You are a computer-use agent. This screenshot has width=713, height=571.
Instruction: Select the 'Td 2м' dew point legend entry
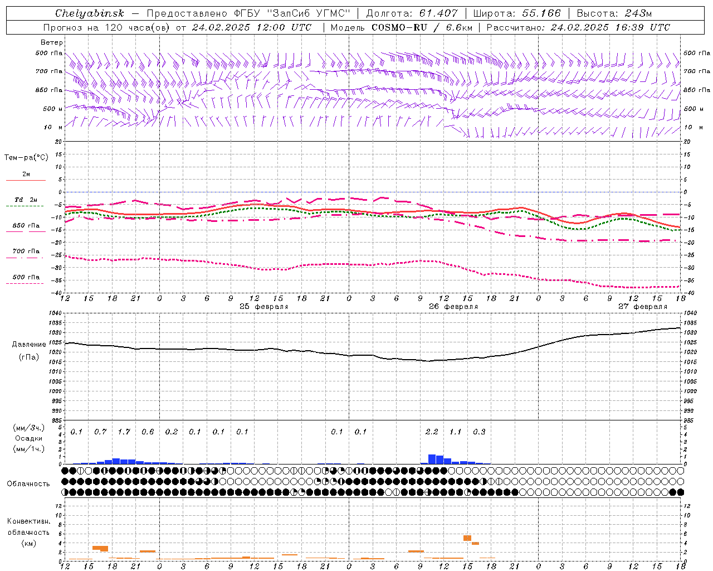tap(26, 200)
